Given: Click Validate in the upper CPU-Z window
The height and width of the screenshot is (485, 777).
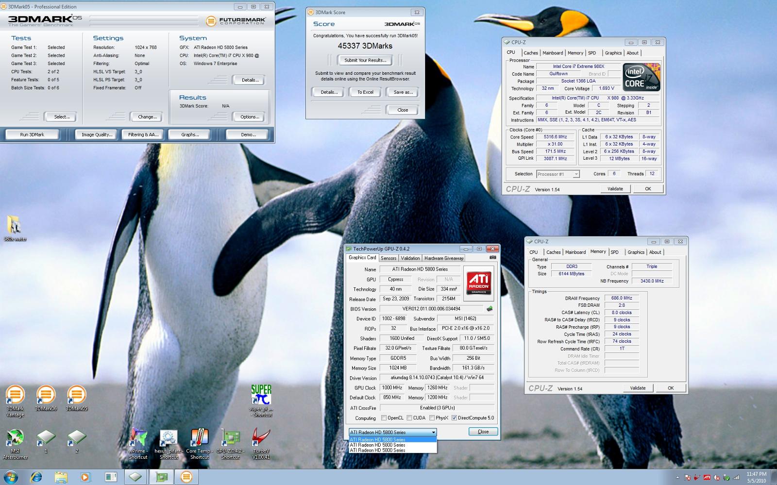Looking at the screenshot, I should [615, 189].
